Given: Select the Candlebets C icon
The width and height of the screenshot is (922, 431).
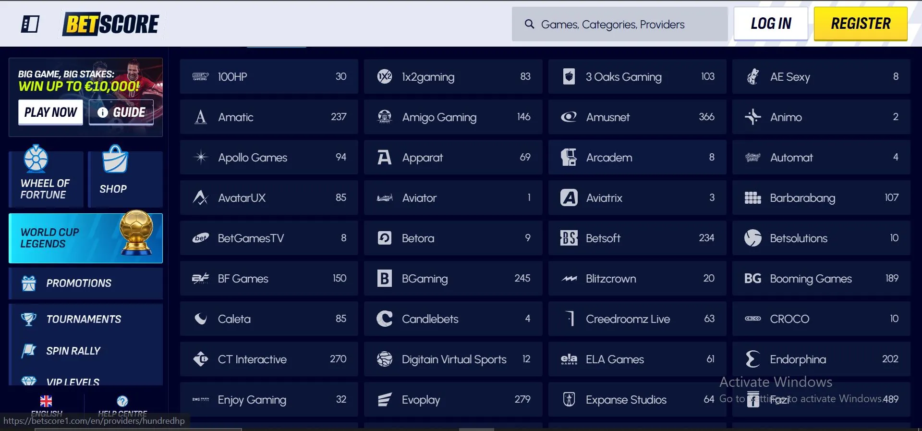Looking at the screenshot, I should click(x=385, y=319).
